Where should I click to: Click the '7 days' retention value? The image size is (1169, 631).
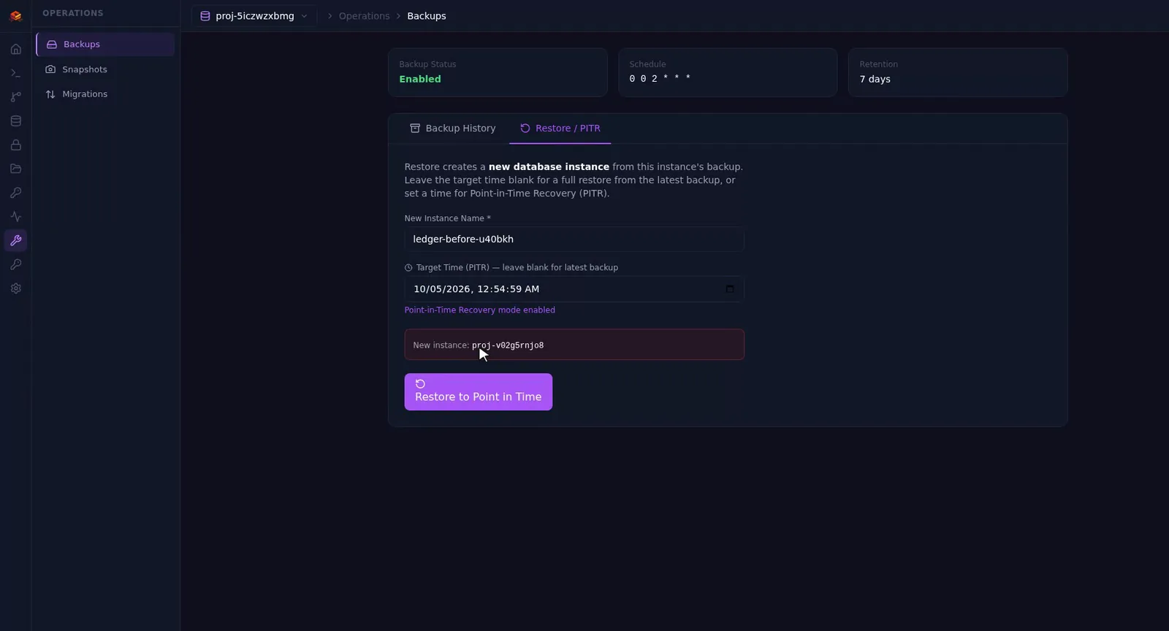(x=875, y=79)
